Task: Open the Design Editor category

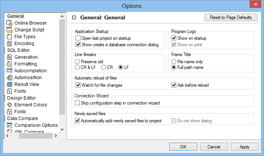Action: click(22, 98)
